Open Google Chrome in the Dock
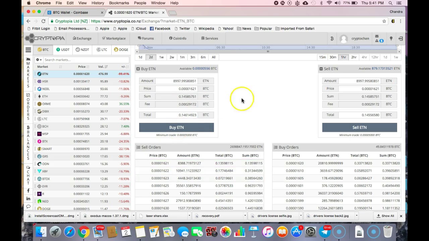Viewport: 429px width, 241px height. 84,232
